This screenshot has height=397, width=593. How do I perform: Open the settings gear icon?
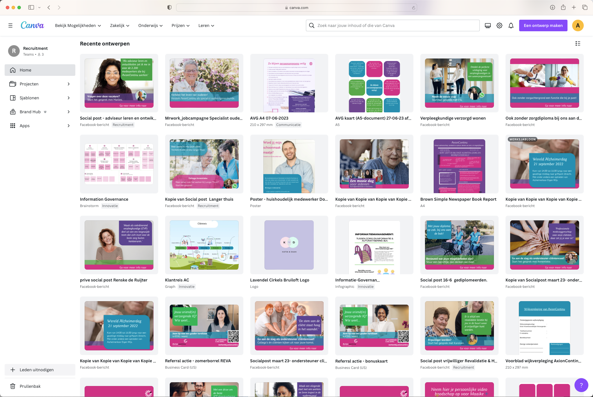coord(499,25)
